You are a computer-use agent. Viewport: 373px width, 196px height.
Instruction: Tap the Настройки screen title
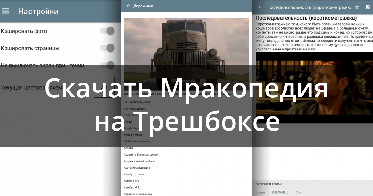(x=38, y=11)
